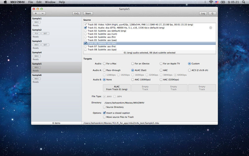Click the preview arrow icon on Track 01
The image size is (249, 156).
(211, 28)
